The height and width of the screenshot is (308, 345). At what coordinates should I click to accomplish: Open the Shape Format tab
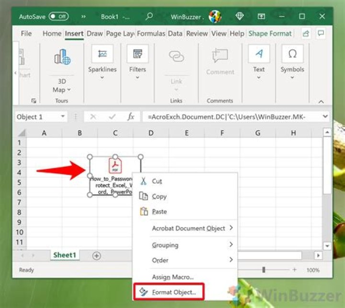click(270, 34)
